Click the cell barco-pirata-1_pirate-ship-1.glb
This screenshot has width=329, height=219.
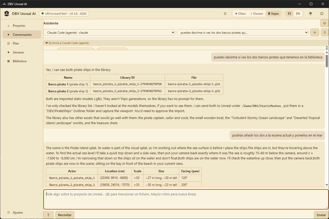click(194, 84)
